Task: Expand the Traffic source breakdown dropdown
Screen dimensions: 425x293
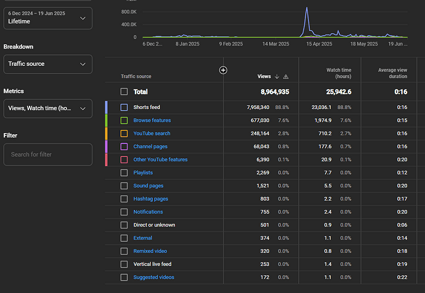Action: point(48,64)
